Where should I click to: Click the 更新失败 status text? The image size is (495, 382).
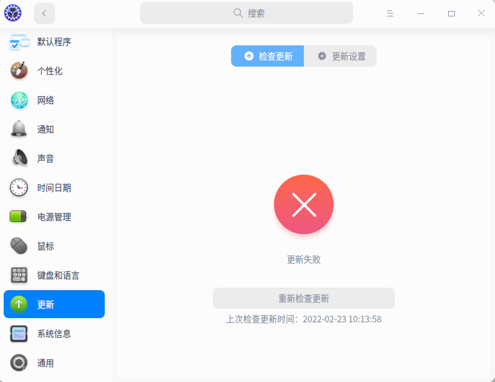click(x=304, y=259)
